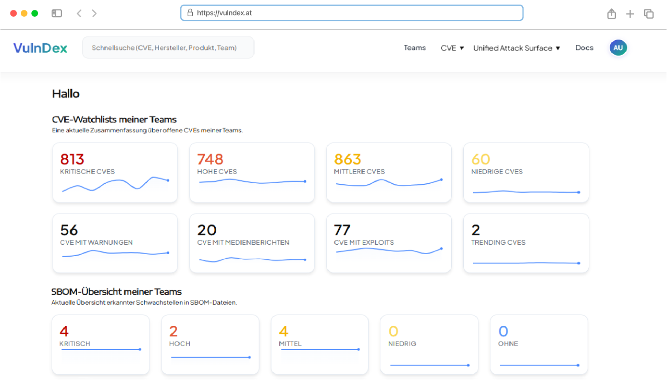Image resolution: width=667 pixels, height=391 pixels.
Task: Click the VulnDex logo
Action: point(40,47)
